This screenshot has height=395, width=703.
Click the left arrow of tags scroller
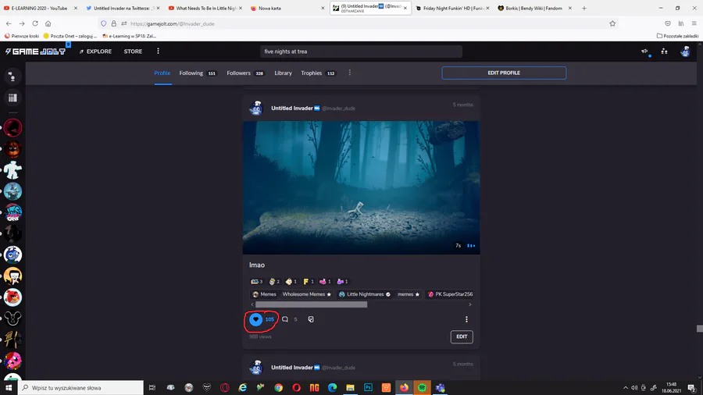[252, 304]
